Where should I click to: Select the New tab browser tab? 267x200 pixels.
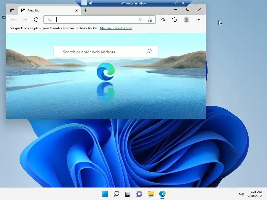[x=49, y=10]
